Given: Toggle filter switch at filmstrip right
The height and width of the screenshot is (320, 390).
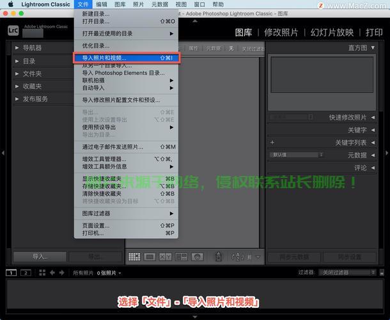Looking at the screenshot, I should (x=382, y=273).
